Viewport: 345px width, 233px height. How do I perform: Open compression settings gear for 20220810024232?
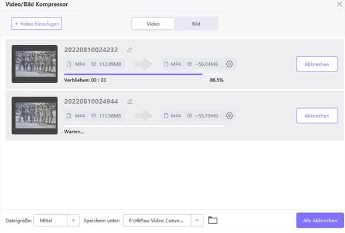229,64
